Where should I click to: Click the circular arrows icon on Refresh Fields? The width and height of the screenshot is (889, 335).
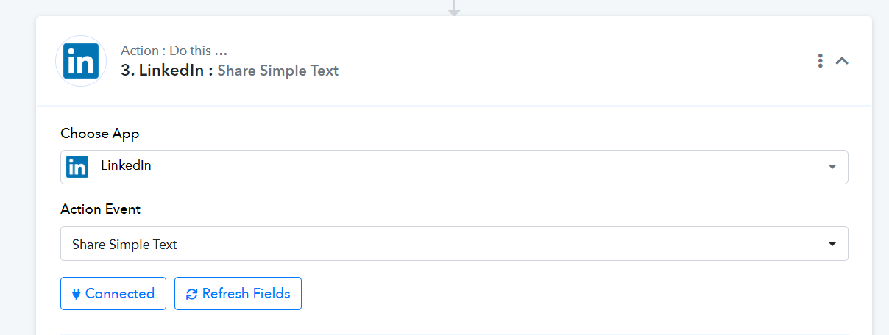[192, 294]
